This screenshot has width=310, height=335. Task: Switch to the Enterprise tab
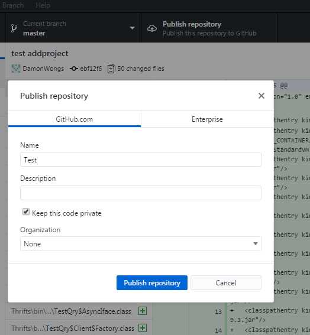pyautogui.click(x=207, y=119)
